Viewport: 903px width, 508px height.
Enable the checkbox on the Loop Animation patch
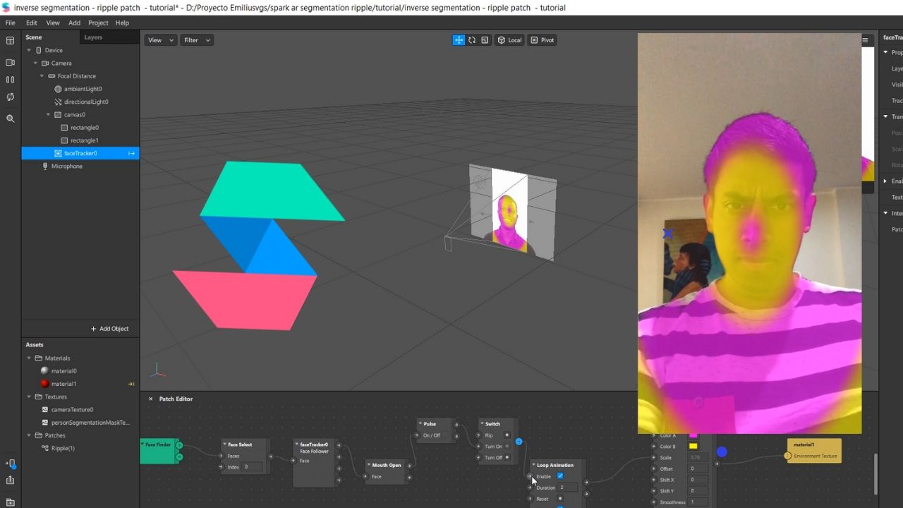pos(560,476)
